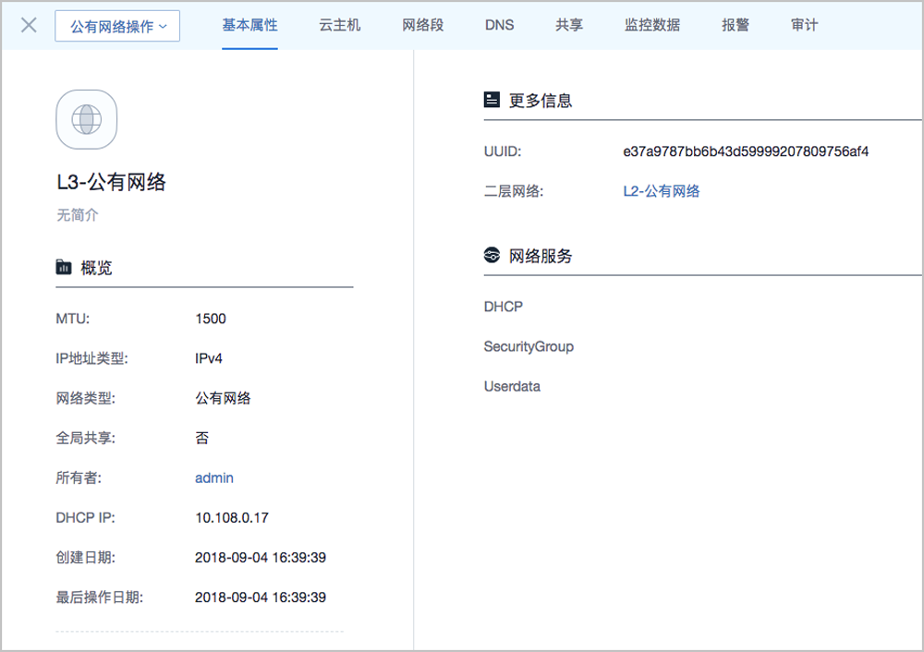Click the 更多信息 section icon
The image size is (924, 652).
pyautogui.click(x=492, y=100)
